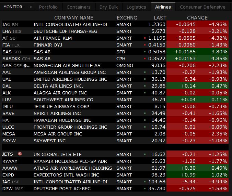
Task: Click the ALK ticker symbol
Action: [7, 93]
